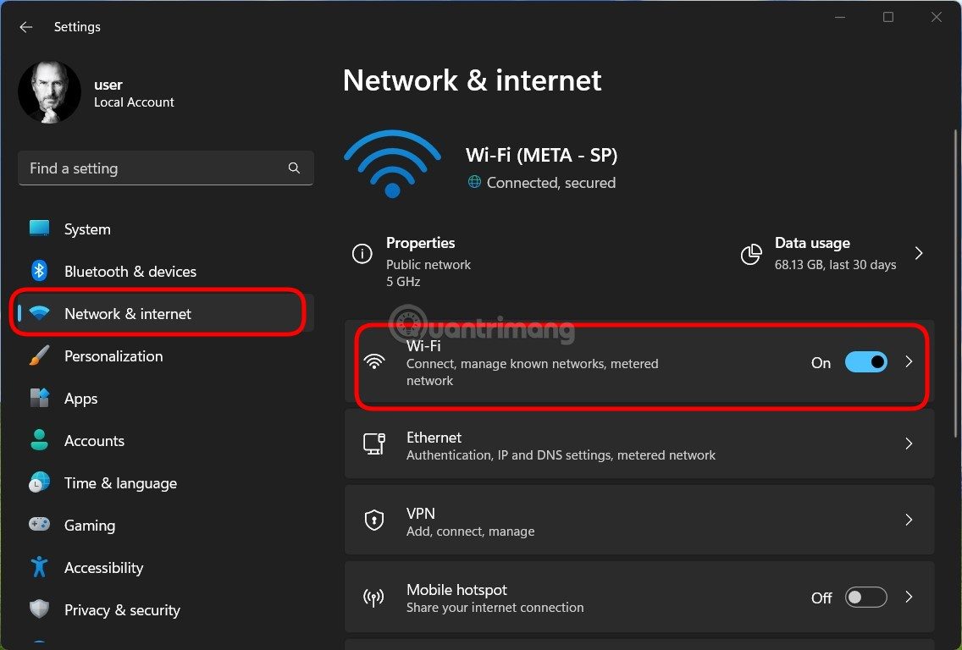Turn off the Wi-Fi toggle
The width and height of the screenshot is (962, 650).
click(x=865, y=362)
